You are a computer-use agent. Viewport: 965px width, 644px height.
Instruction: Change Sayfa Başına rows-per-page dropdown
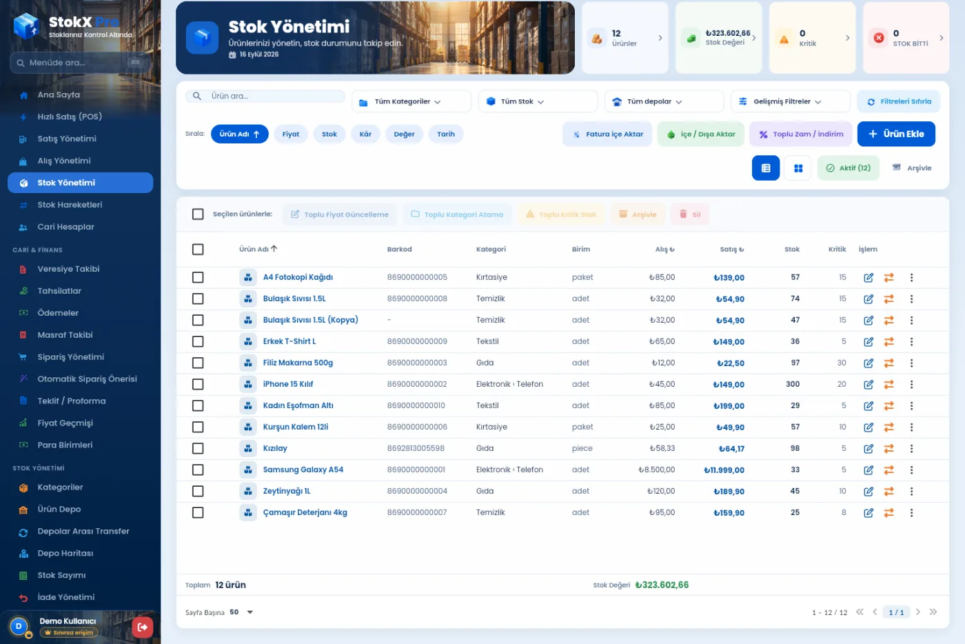pyautogui.click(x=242, y=612)
